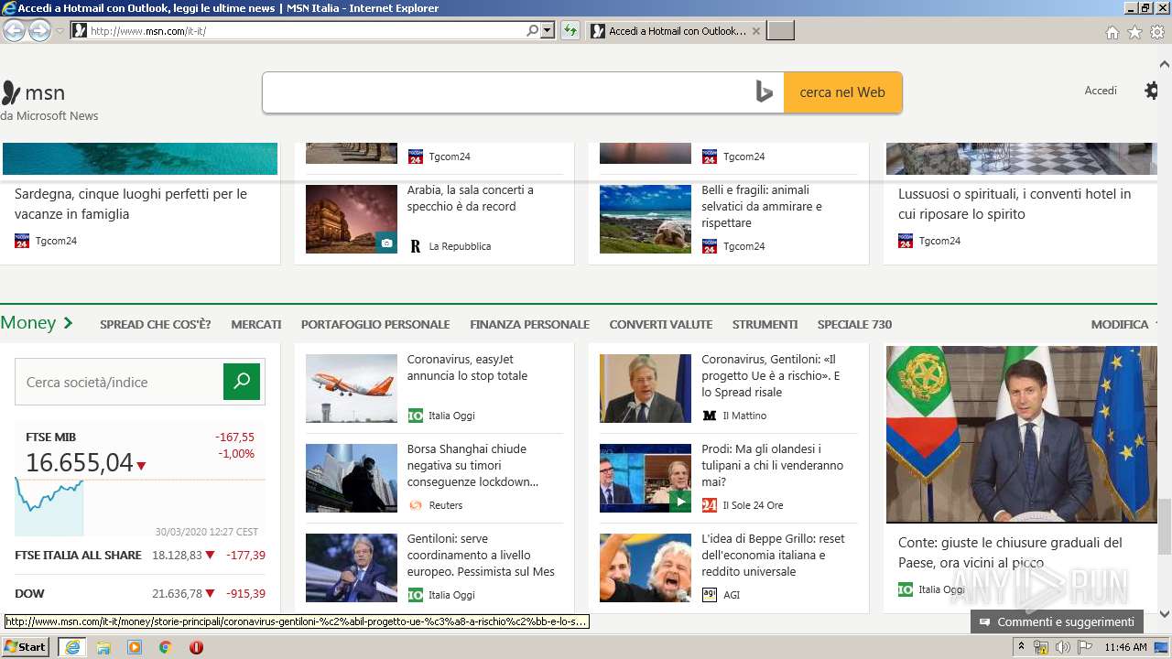The image size is (1172, 659).
Task: Open FINANZA PERSONALE menu item
Action: 530,324
